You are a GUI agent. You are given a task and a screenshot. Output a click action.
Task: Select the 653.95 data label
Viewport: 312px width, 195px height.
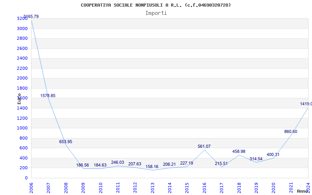pyautogui.click(x=66, y=142)
